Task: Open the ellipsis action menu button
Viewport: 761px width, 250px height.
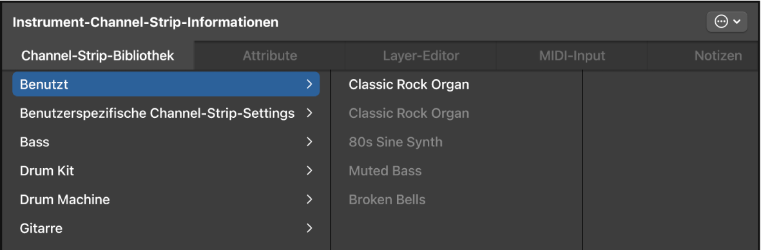Action: click(727, 23)
